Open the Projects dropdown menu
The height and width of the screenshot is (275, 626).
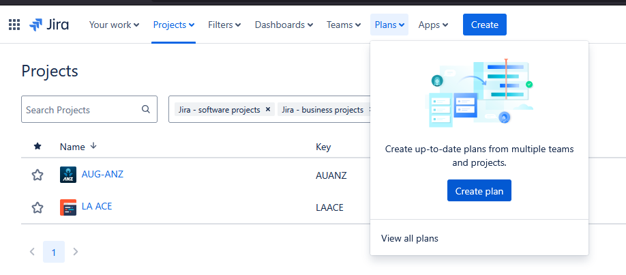174,25
